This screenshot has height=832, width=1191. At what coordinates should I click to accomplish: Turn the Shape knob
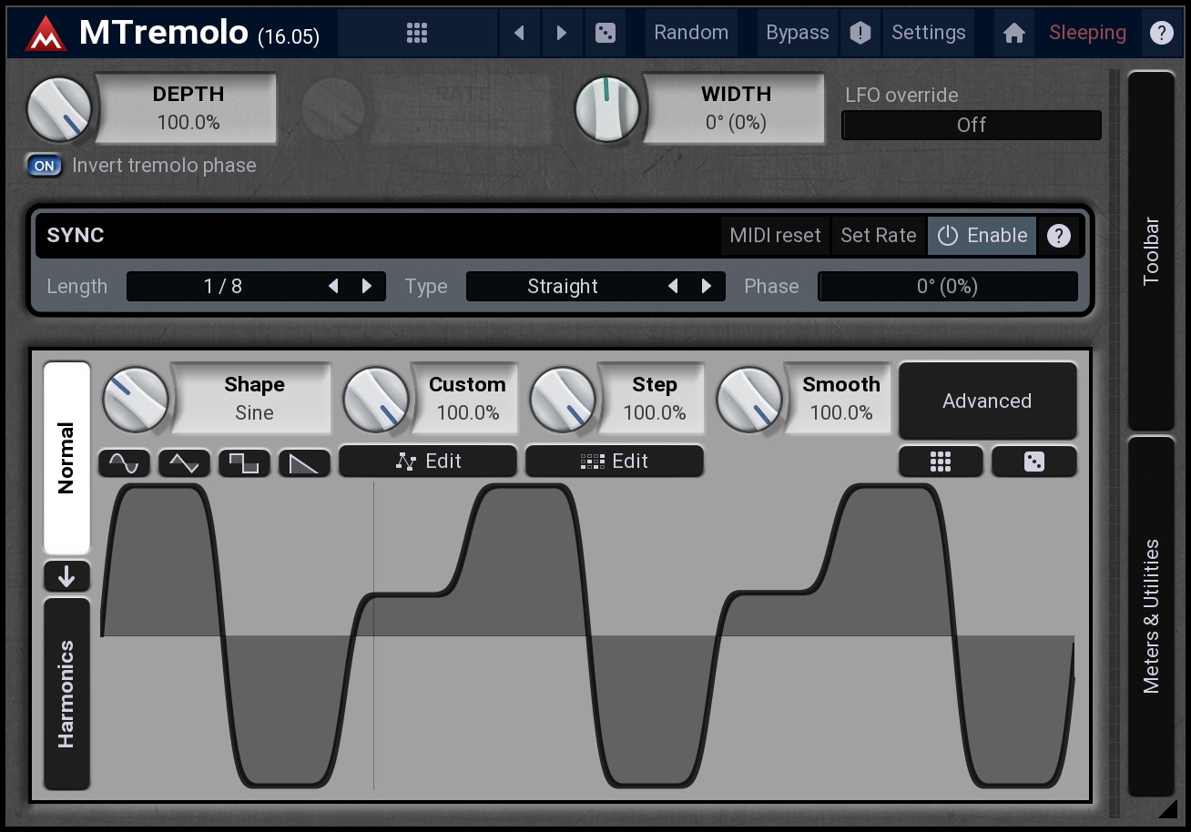136,400
